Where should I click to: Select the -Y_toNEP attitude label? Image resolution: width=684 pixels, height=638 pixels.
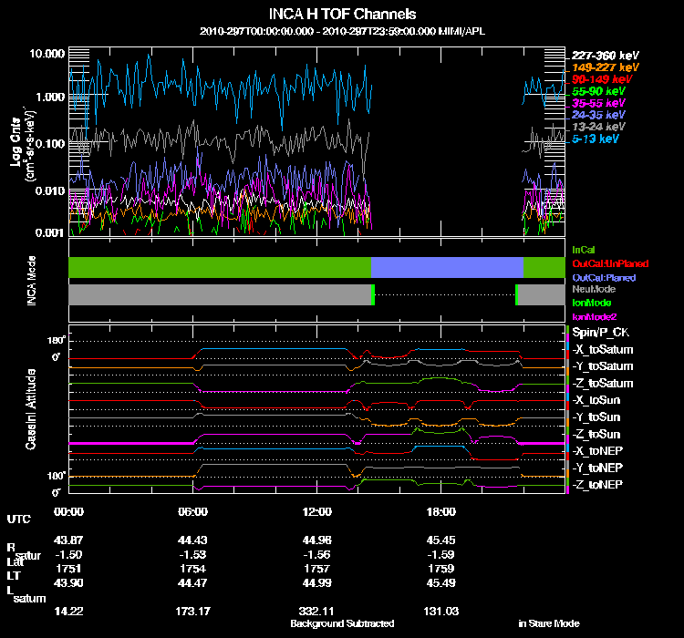coord(597,468)
